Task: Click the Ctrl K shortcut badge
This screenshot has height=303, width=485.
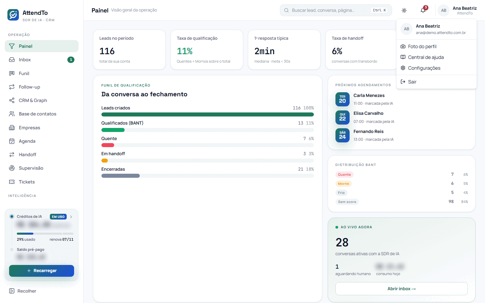Action: click(x=379, y=10)
